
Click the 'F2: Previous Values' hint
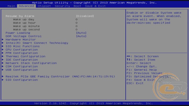[144, 73]
